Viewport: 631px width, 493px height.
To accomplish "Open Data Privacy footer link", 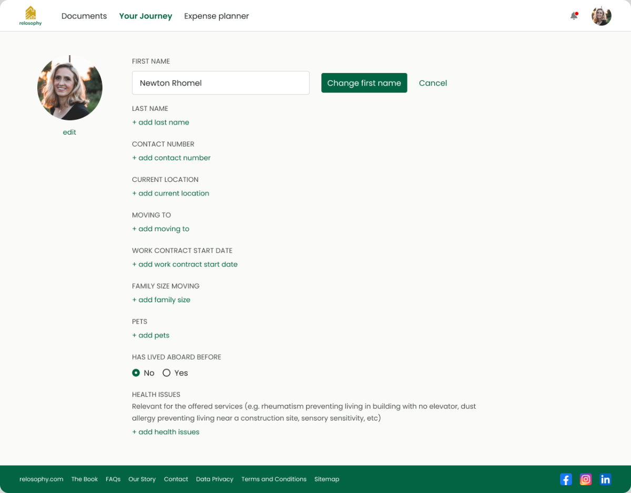I will 215,479.
